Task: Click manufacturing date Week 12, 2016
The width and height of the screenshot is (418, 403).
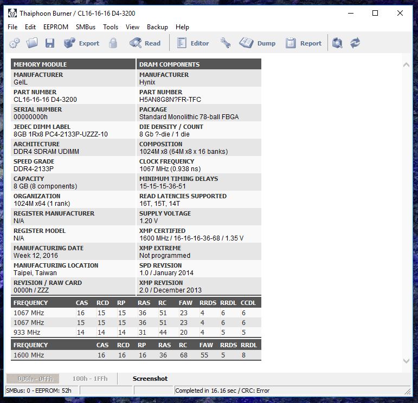Action: click(x=36, y=255)
